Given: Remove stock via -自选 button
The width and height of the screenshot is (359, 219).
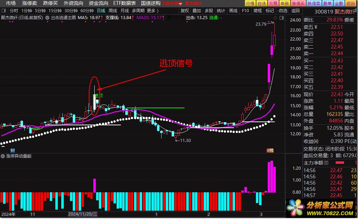Looking at the screenshot, I should point(282,11).
